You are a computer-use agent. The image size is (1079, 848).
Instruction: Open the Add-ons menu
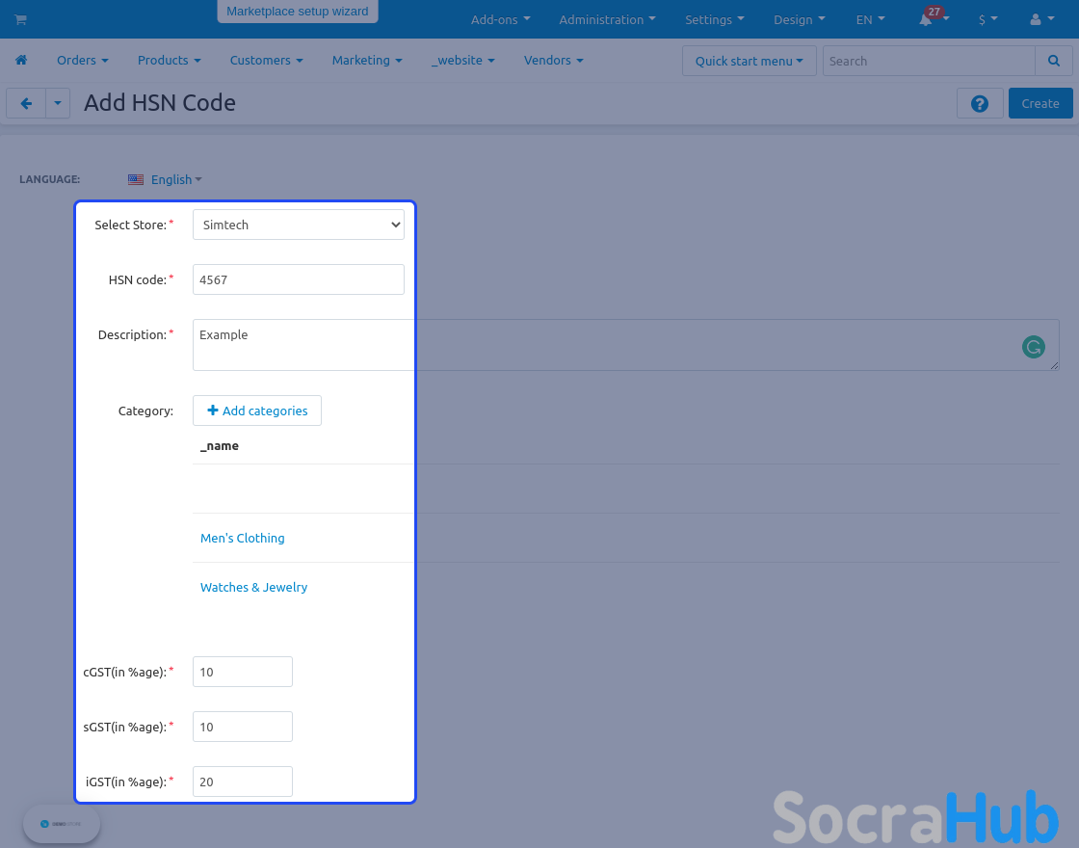point(500,19)
